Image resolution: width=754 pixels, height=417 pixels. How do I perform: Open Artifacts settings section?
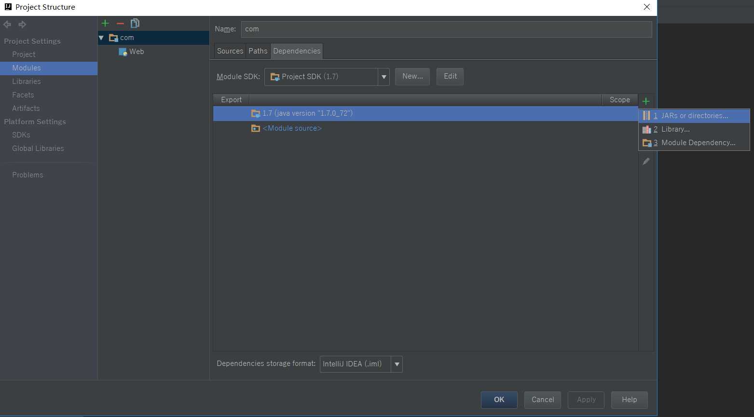point(26,108)
